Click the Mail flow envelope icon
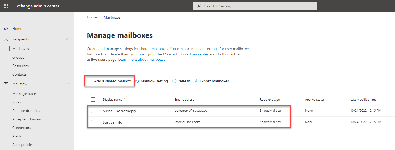Viewport: 395px width, 150px height. tap(6, 84)
